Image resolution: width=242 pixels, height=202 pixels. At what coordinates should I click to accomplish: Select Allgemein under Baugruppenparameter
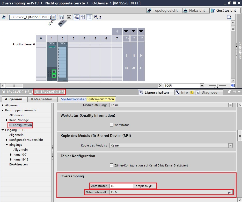[x=16, y=115]
